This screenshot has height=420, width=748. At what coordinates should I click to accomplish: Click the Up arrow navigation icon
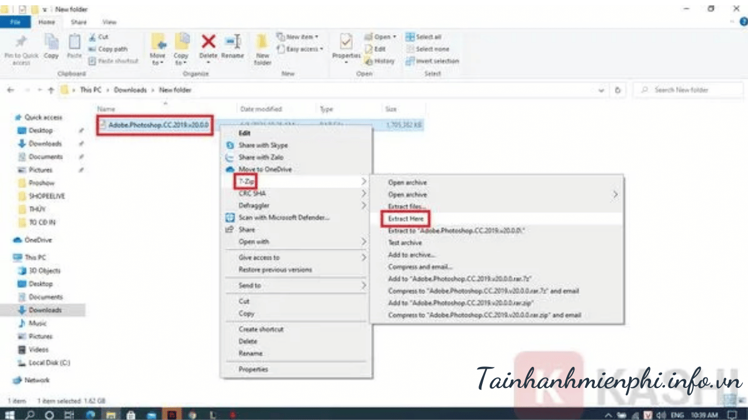51,90
